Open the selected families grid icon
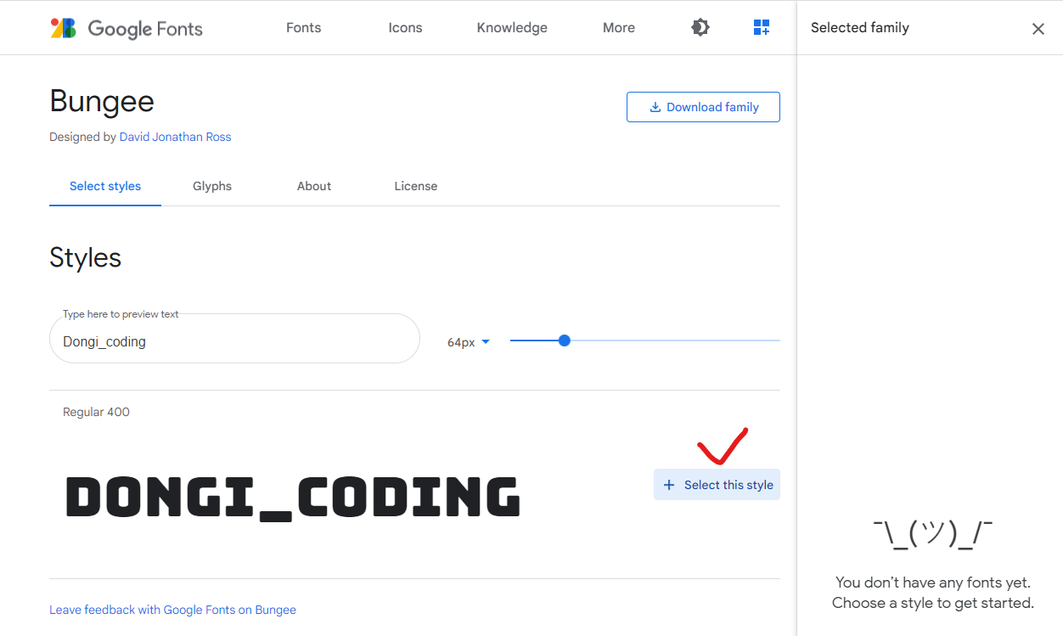1063x636 pixels. point(762,27)
